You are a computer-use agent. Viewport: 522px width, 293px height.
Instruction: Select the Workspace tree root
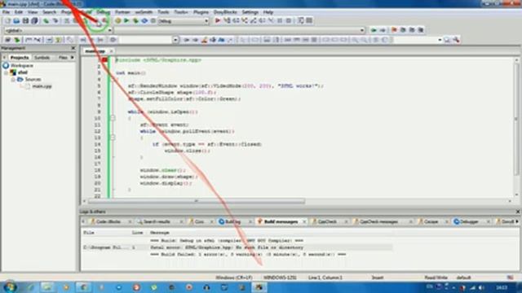[22, 66]
